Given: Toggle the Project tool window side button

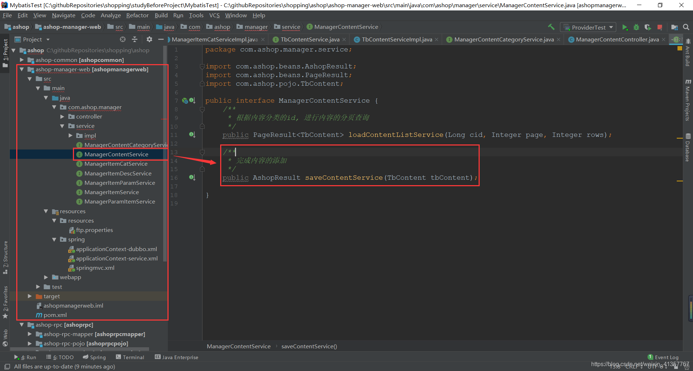Looking at the screenshot, I should [x=5, y=53].
